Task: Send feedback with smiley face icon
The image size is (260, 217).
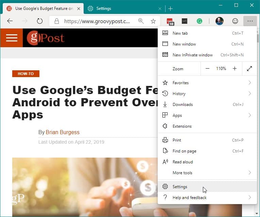Action: tap(235, 21)
